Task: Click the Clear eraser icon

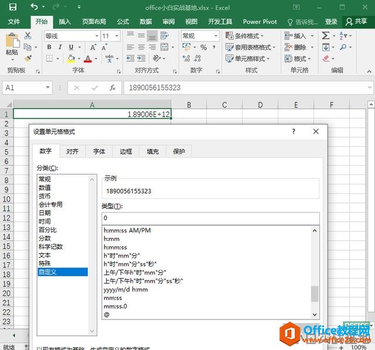Action: click(326, 59)
